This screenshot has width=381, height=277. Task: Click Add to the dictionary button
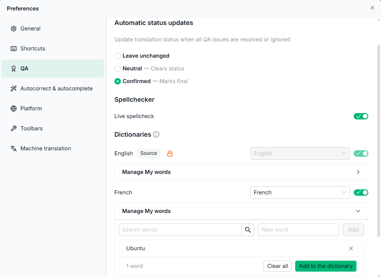coord(326,266)
